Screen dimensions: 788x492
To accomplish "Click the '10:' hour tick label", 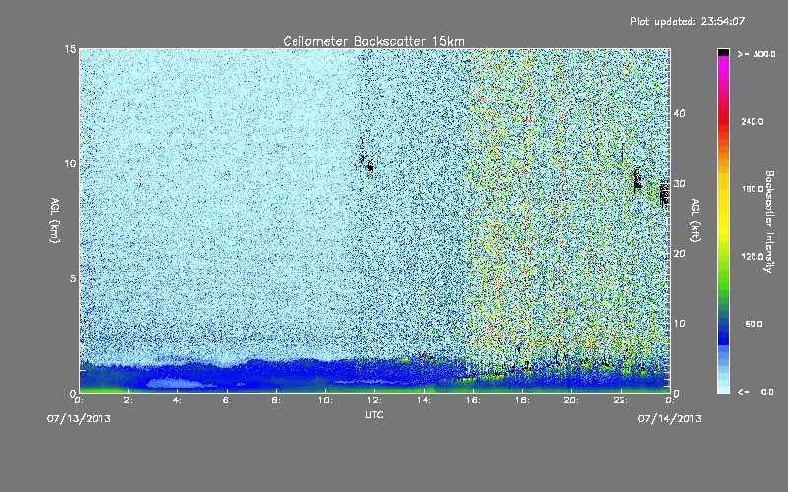I will click(x=325, y=400).
